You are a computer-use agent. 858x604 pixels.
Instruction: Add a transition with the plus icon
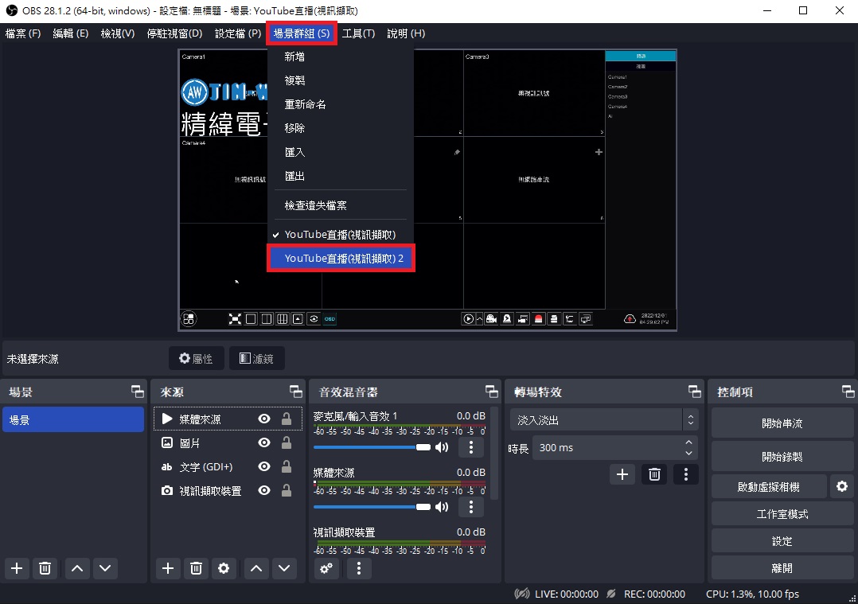click(x=622, y=474)
